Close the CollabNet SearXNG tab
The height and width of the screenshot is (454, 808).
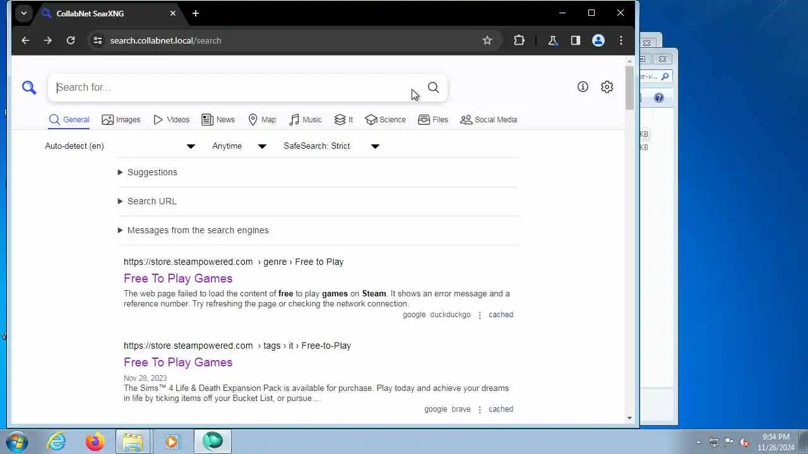(x=173, y=13)
